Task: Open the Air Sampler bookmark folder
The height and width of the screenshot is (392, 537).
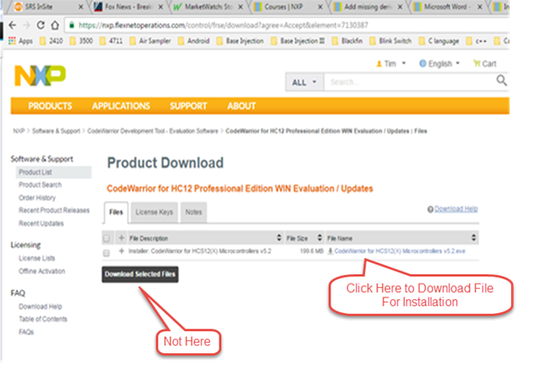Action: pos(150,41)
